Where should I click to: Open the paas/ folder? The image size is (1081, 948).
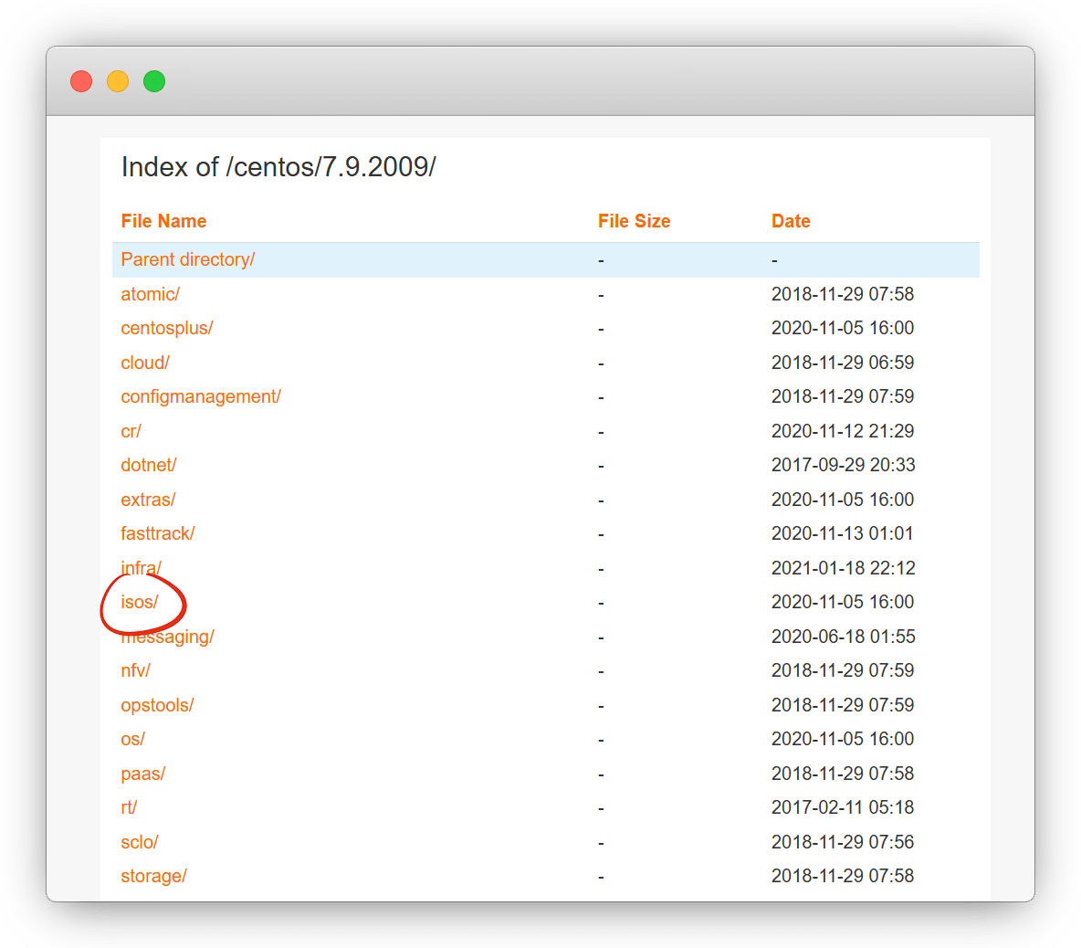pos(142,774)
